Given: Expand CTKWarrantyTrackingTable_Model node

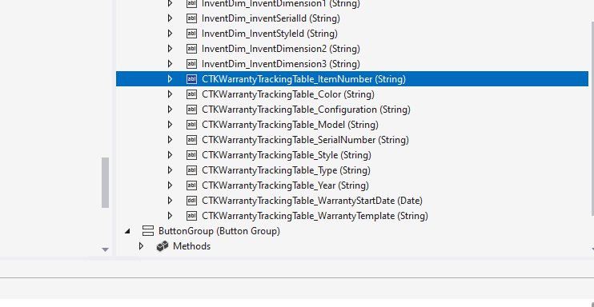Looking at the screenshot, I should [x=170, y=125].
